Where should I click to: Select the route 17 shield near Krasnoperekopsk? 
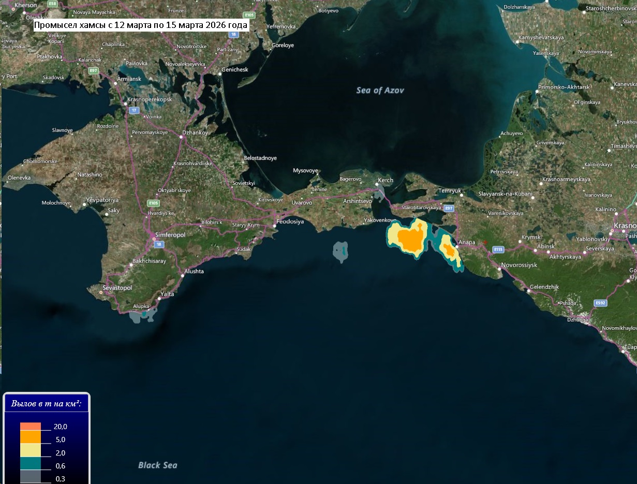134,110
